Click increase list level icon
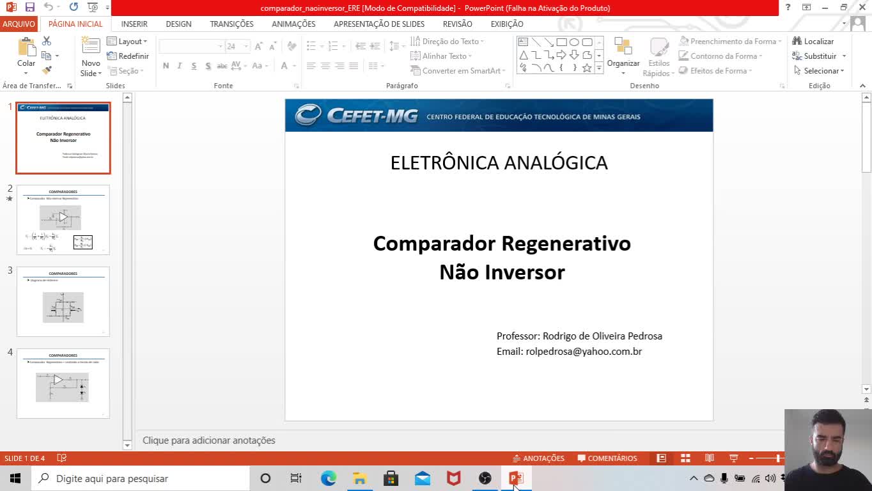This screenshot has width=872, height=491. click(375, 46)
